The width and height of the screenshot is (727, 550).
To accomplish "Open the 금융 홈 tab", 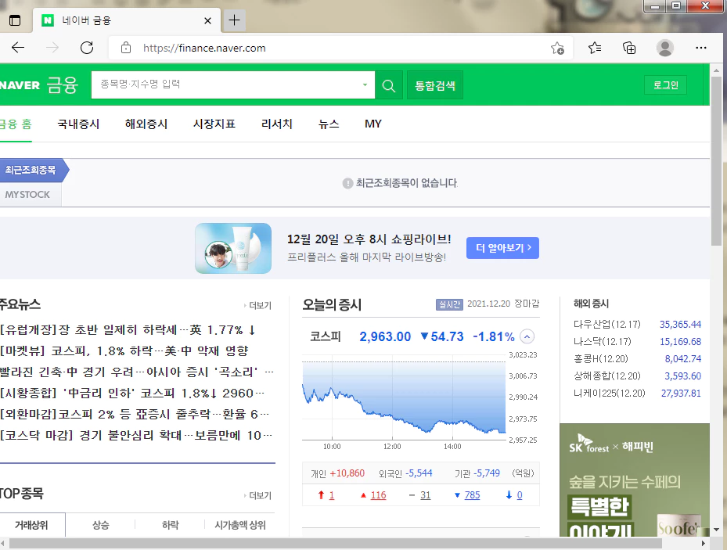I will (x=16, y=124).
